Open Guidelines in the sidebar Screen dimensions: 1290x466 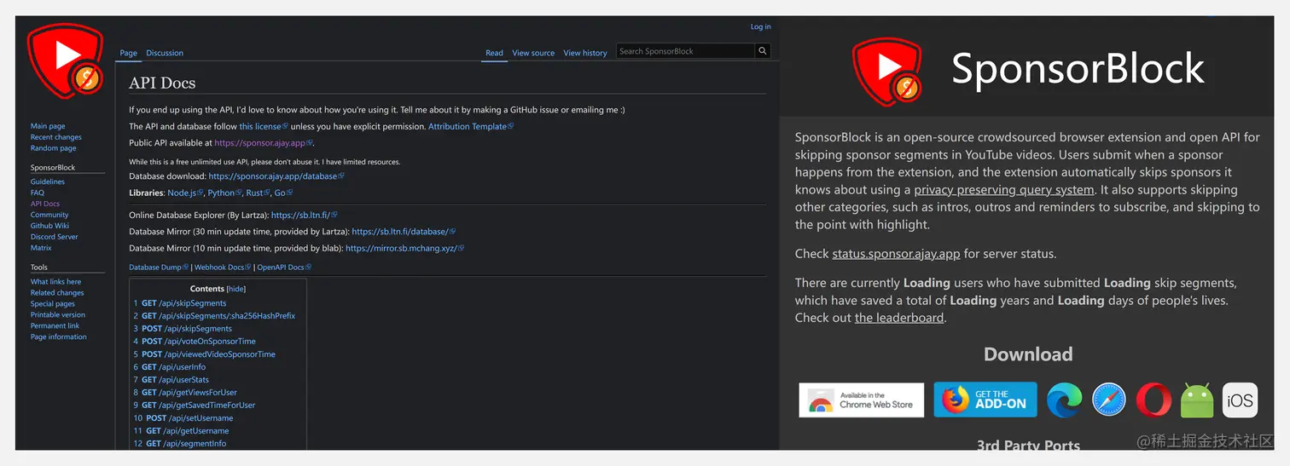(x=48, y=181)
